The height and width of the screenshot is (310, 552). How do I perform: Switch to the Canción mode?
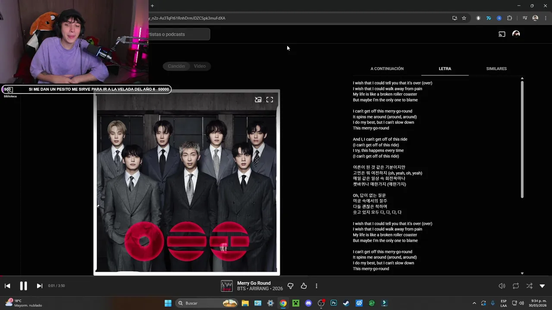click(x=176, y=66)
